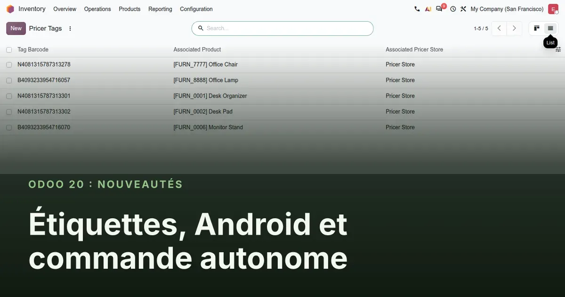Click [FURN_0001] Desk Organizer cell
Viewport: 565px width, 297px height.
tap(210, 96)
